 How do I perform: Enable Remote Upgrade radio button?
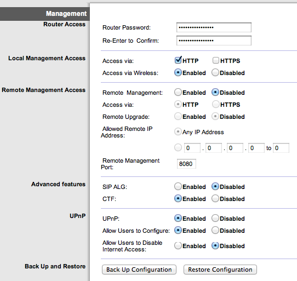click(x=178, y=117)
